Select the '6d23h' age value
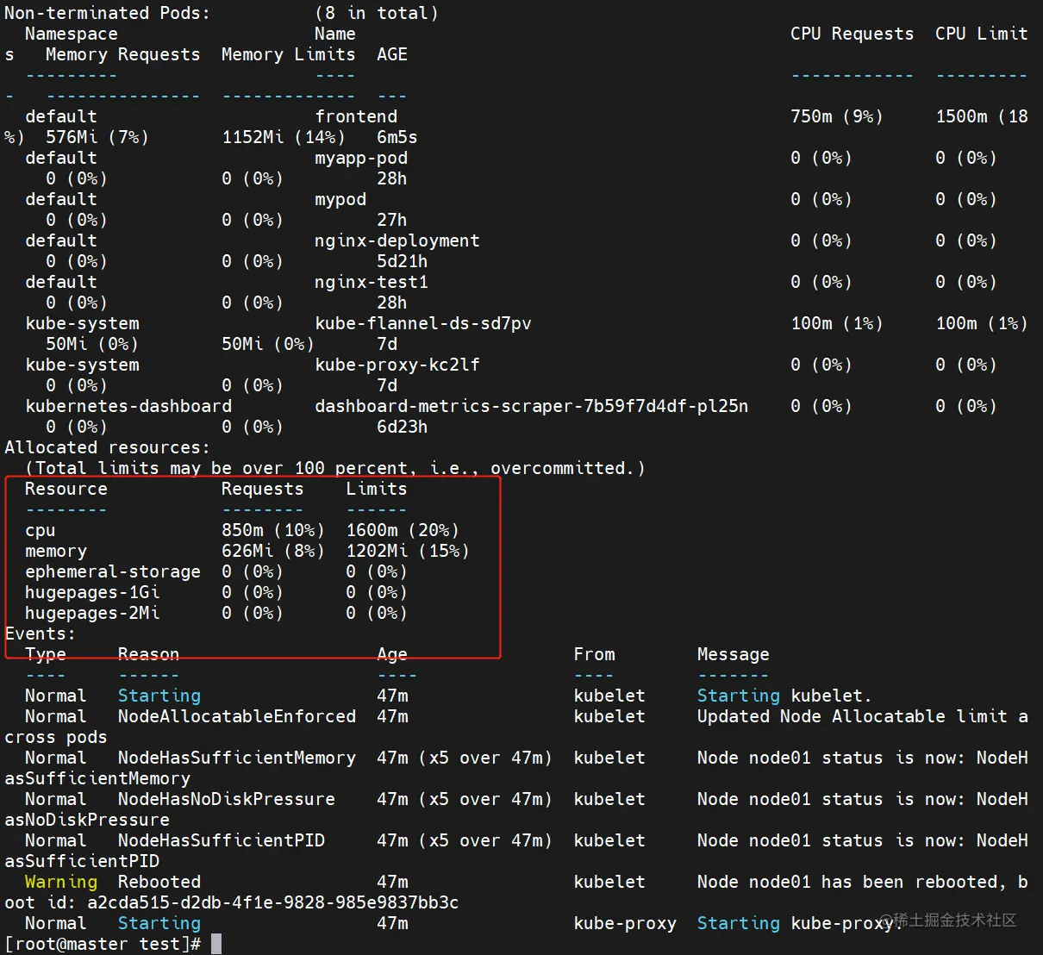 403,427
